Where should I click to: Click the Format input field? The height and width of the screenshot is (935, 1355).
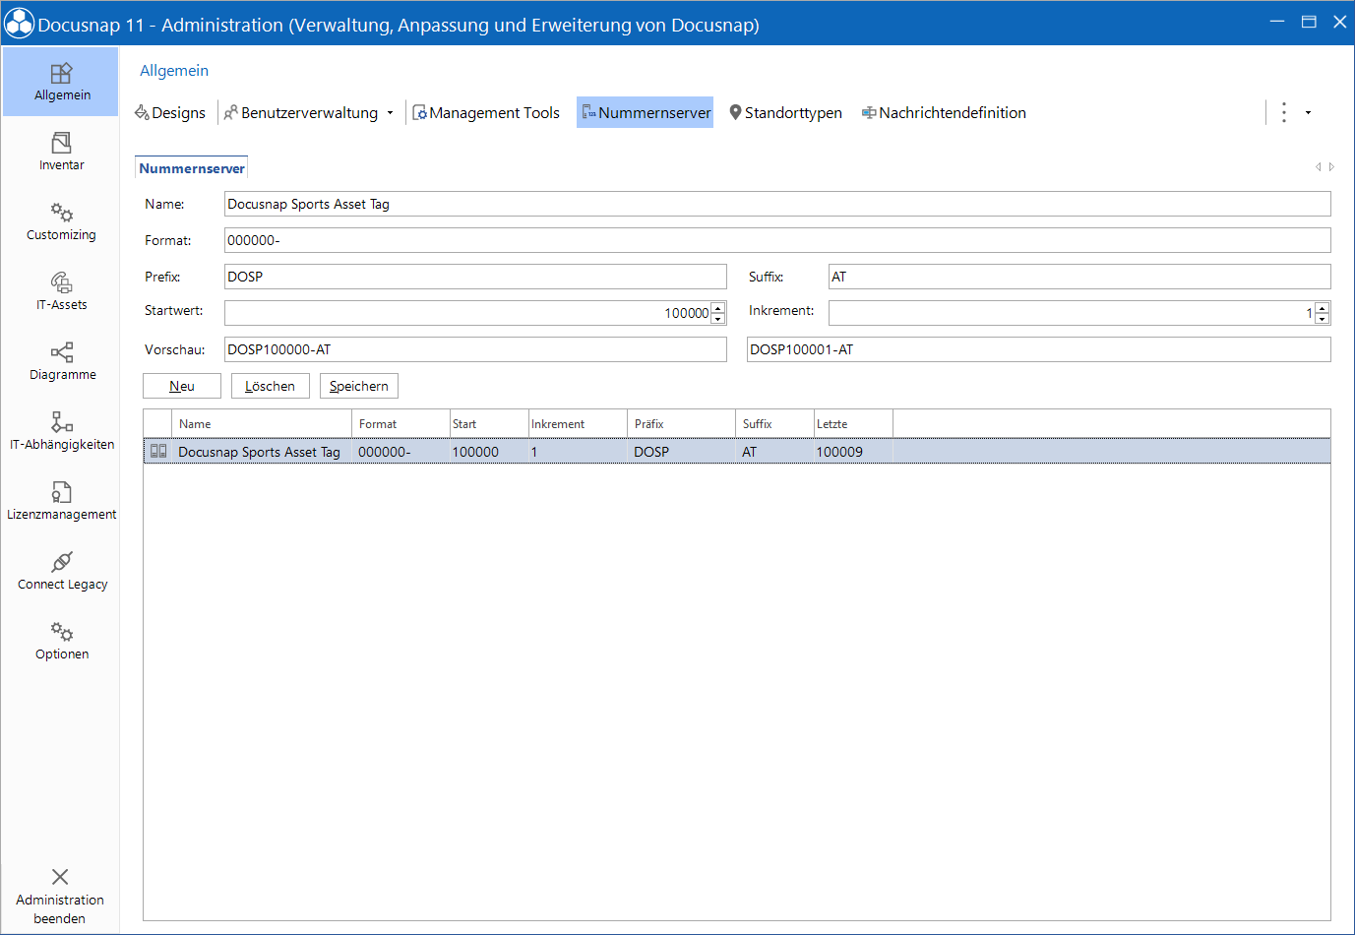(x=777, y=240)
